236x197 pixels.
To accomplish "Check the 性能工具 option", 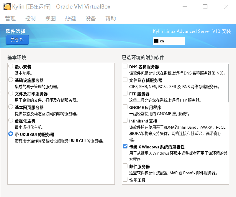I will point(124,180).
